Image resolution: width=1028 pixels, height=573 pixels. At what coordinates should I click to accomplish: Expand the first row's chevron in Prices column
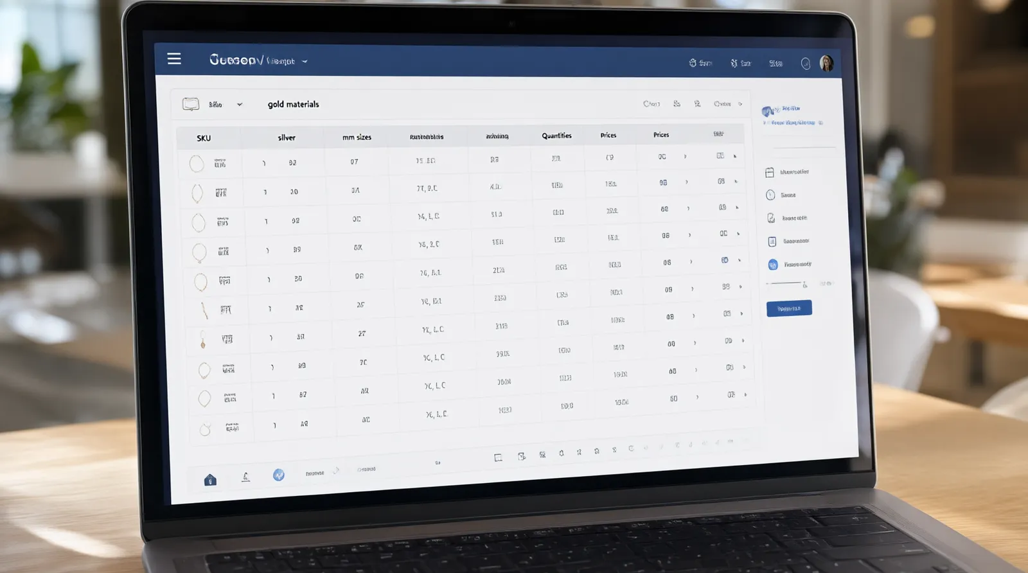(x=685, y=156)
